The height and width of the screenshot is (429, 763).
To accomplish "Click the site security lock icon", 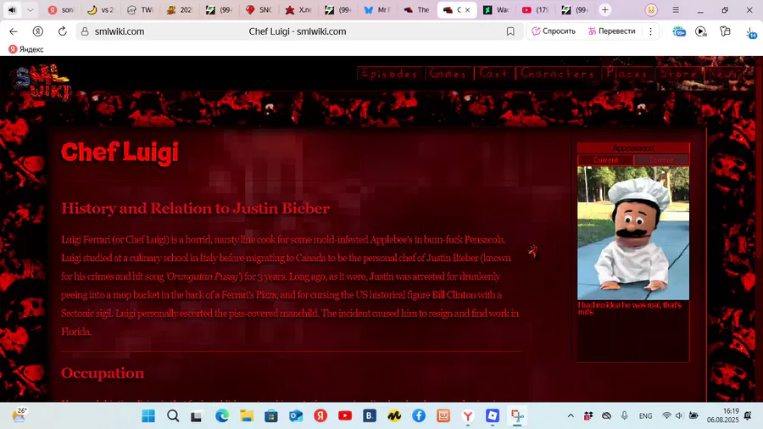I will click(x=85, y=31).
